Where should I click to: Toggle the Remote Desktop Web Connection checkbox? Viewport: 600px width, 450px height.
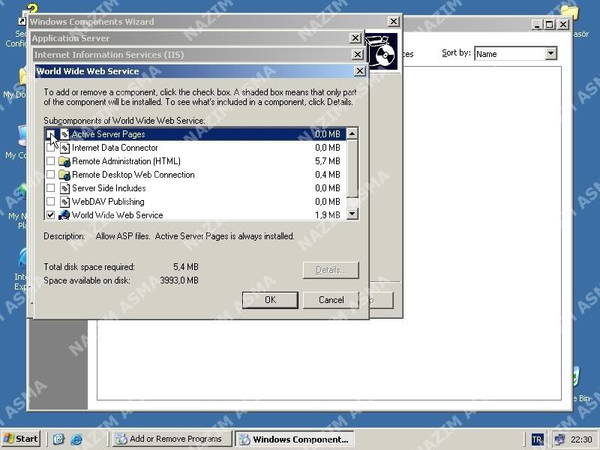click(x=50, y=175)
